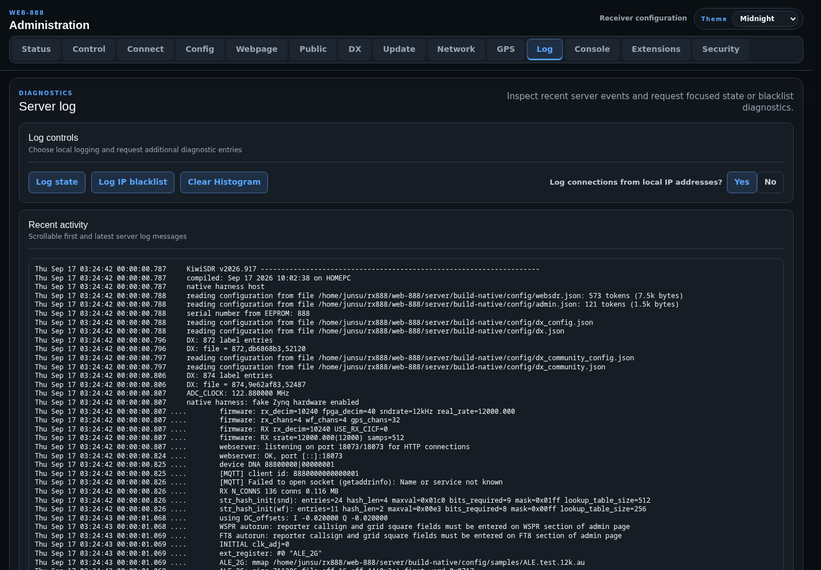This screenshot has height=570, width=821.
Task: Open the Public tab
Action: (x=313, y=50)
